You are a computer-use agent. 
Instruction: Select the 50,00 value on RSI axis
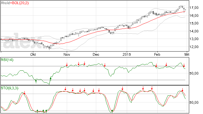194,73
